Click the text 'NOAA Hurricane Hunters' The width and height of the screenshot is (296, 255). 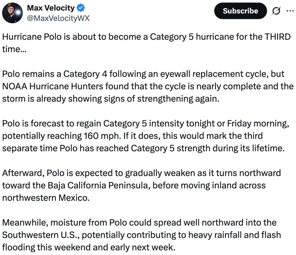point(53,86)
